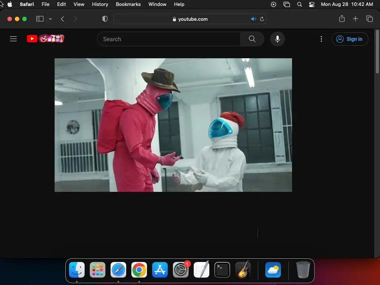The width and height of the screenshot is (380, 285).
Task: Open the Edit menu
Action: [61, 4]
